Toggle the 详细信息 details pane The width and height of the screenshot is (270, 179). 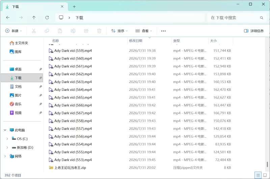click(x=254, y=31)
